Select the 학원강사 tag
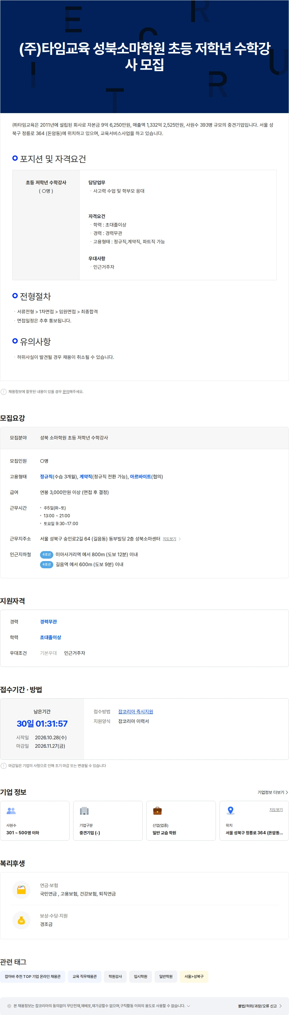This screenshot has height=1015, width=289. pyautogui.click(x=115, y=976)
